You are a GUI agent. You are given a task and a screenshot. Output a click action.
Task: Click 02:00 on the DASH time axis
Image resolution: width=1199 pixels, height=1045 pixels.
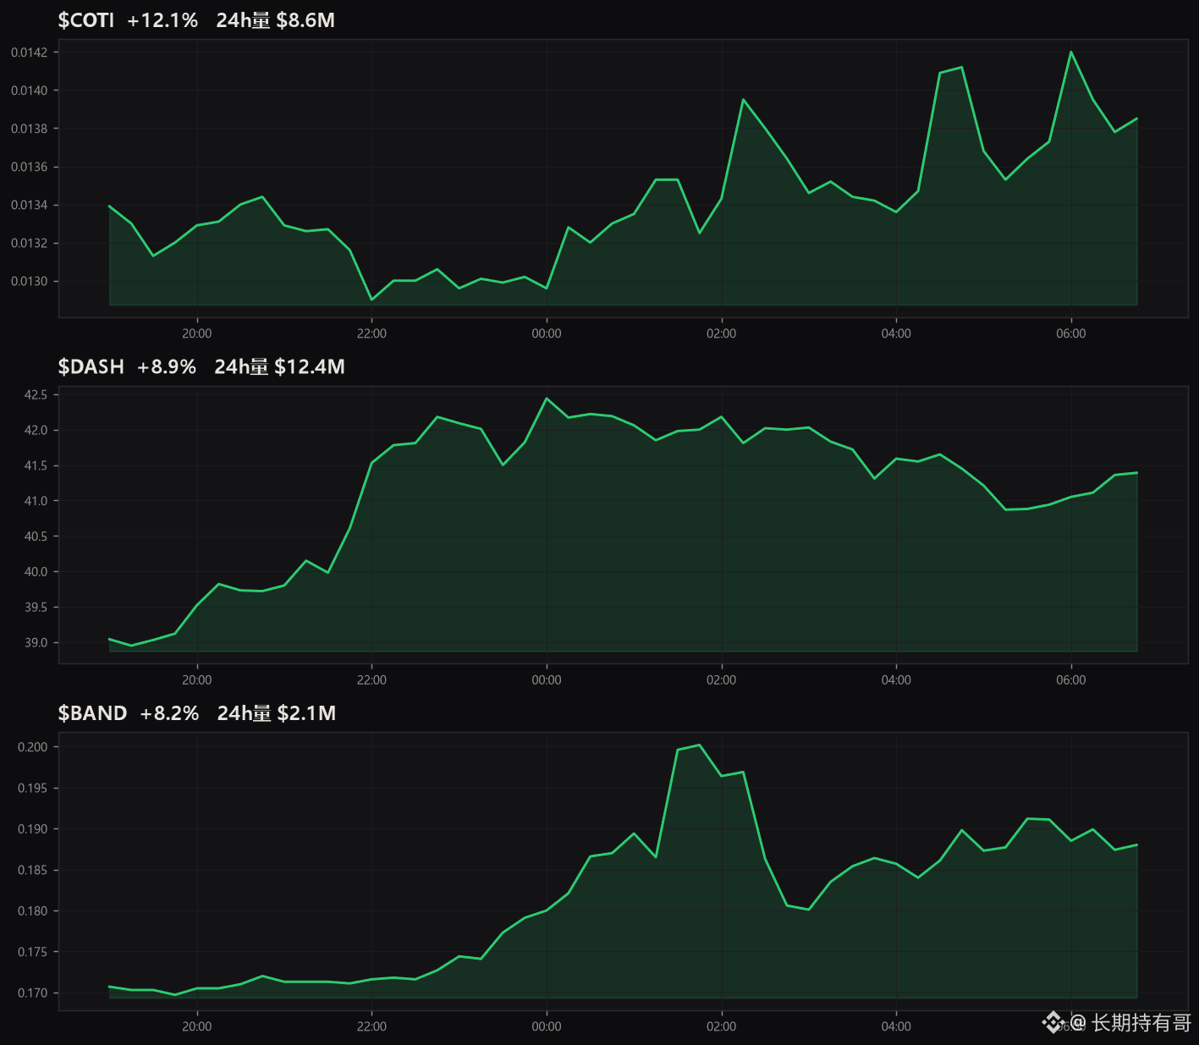coord(722,679)
